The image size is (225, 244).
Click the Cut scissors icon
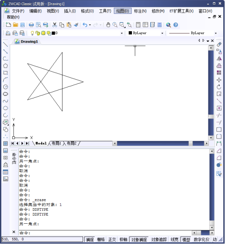(54, 25)
